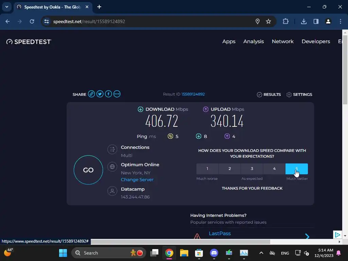
Task: Open Task View on taskbar
Action: [154, 253]
